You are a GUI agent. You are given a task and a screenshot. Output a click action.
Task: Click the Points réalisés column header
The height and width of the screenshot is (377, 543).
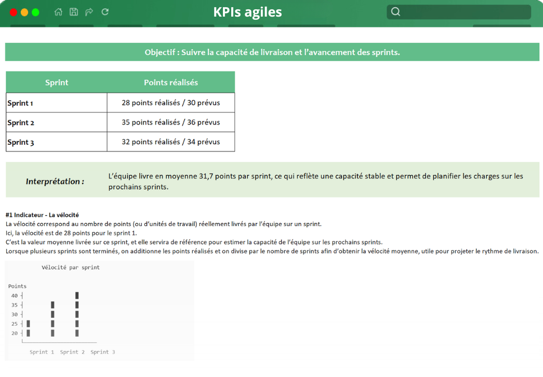[170, 82]
